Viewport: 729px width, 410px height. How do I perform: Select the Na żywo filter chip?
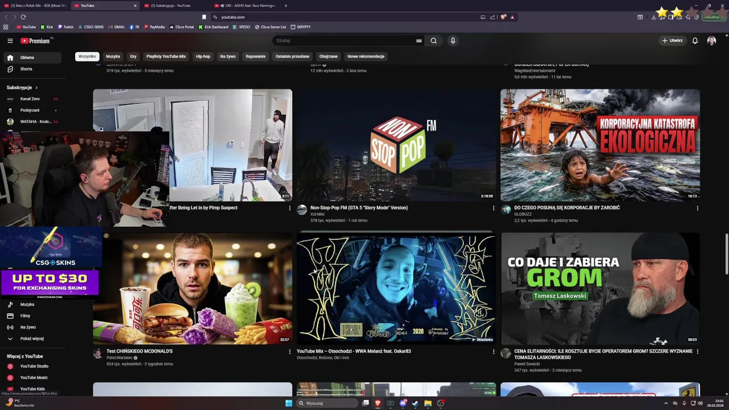point(228,56)
